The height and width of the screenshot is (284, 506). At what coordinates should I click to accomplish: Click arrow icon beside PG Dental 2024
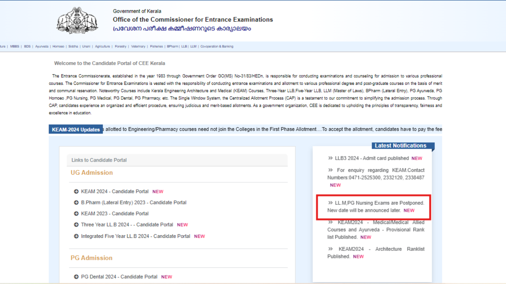click(76, 277)
